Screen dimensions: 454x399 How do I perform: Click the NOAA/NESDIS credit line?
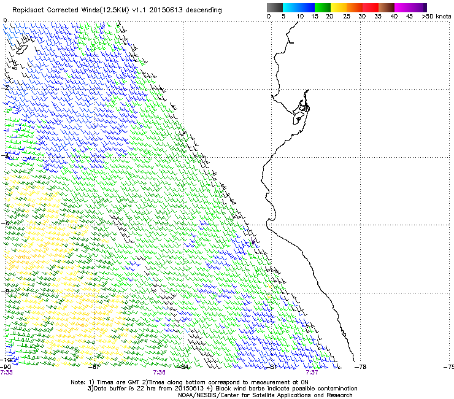(265, 395)
